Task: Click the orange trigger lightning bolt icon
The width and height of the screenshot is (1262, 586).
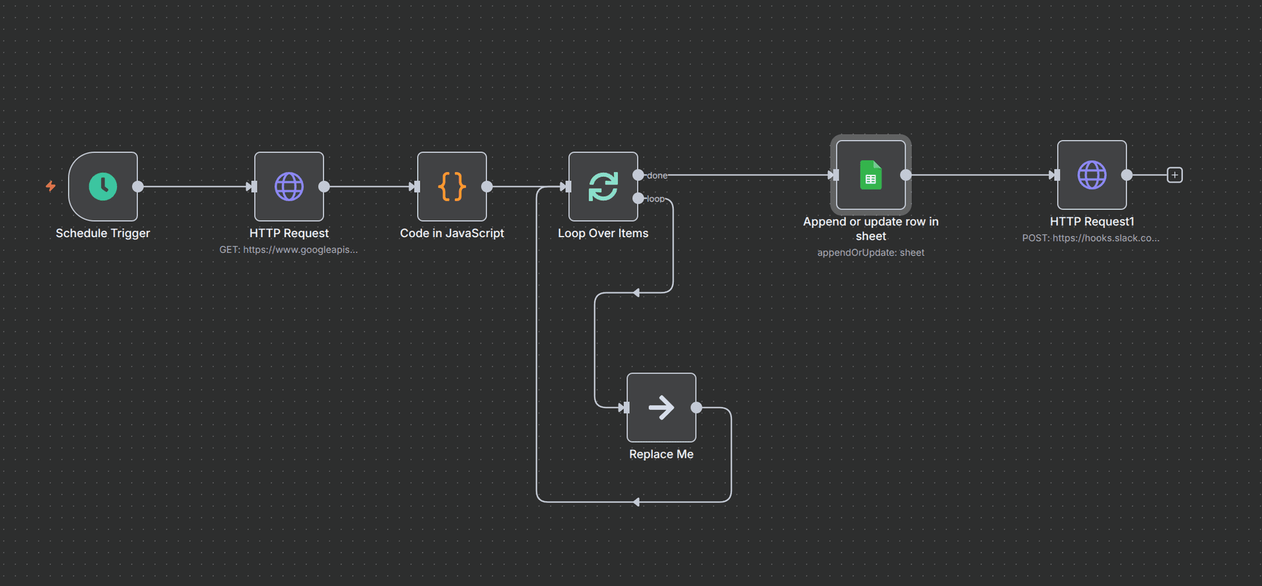Action: click(51, 187)
